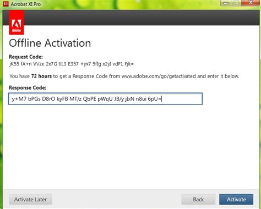The width and height of the screenshot is (261, 209).
Task: Go back with the Back button
Action: click(x=198, y=199)
